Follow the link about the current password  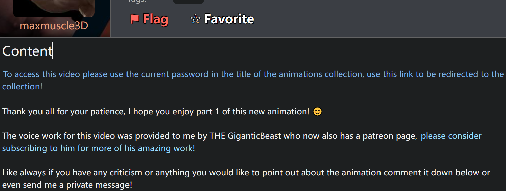tap(167, 74)
